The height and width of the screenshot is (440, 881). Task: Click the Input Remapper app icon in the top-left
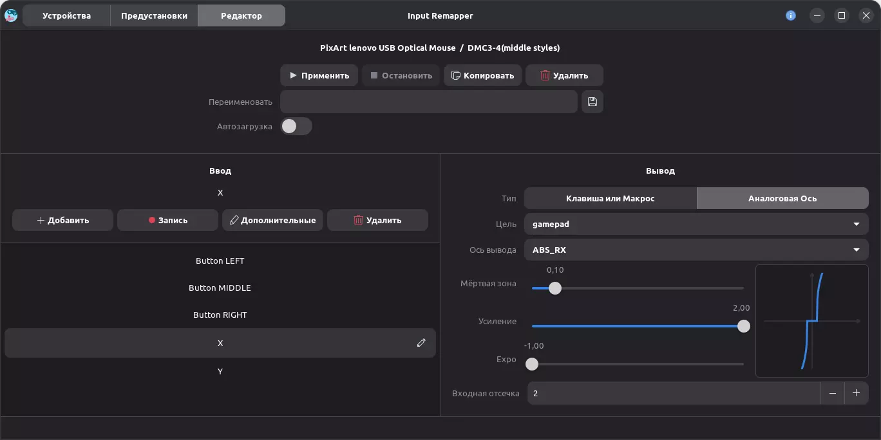pos(11,15)
